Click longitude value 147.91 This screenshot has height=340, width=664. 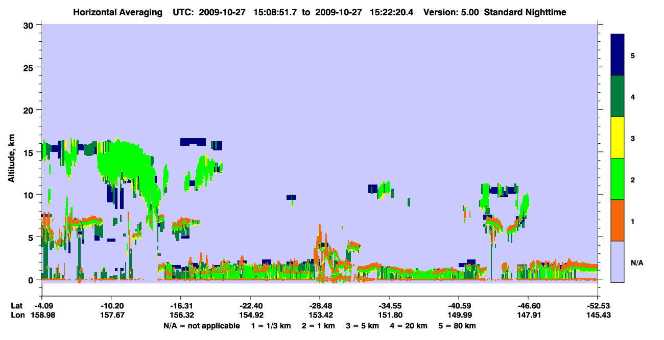528,316
